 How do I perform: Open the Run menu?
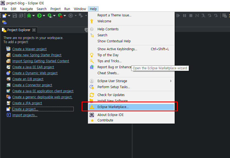point(67,9)
